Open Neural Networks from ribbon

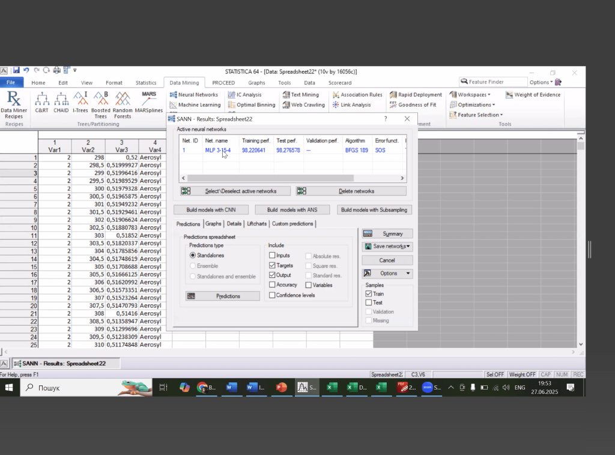pyautogui.click(x=194, y=95)
